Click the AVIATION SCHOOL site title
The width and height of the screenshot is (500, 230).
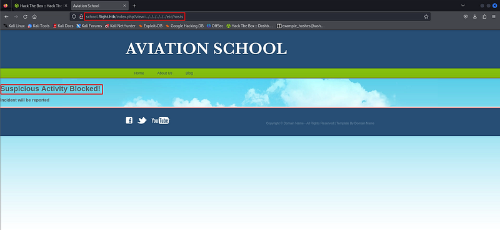206,49
